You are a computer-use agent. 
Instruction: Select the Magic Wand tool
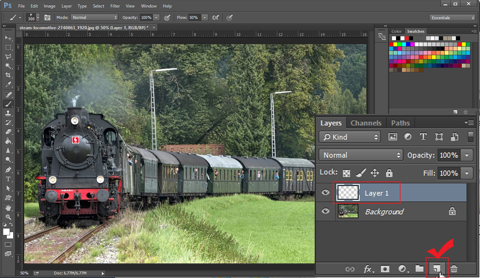(8, 66)
